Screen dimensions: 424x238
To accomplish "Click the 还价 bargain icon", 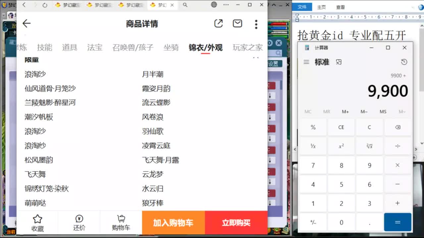I will coord(79,222).
